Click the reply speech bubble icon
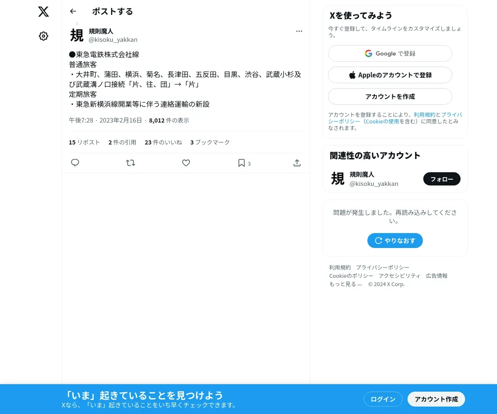This screenshot has width=497, height=414. click(x=75, y=163)
